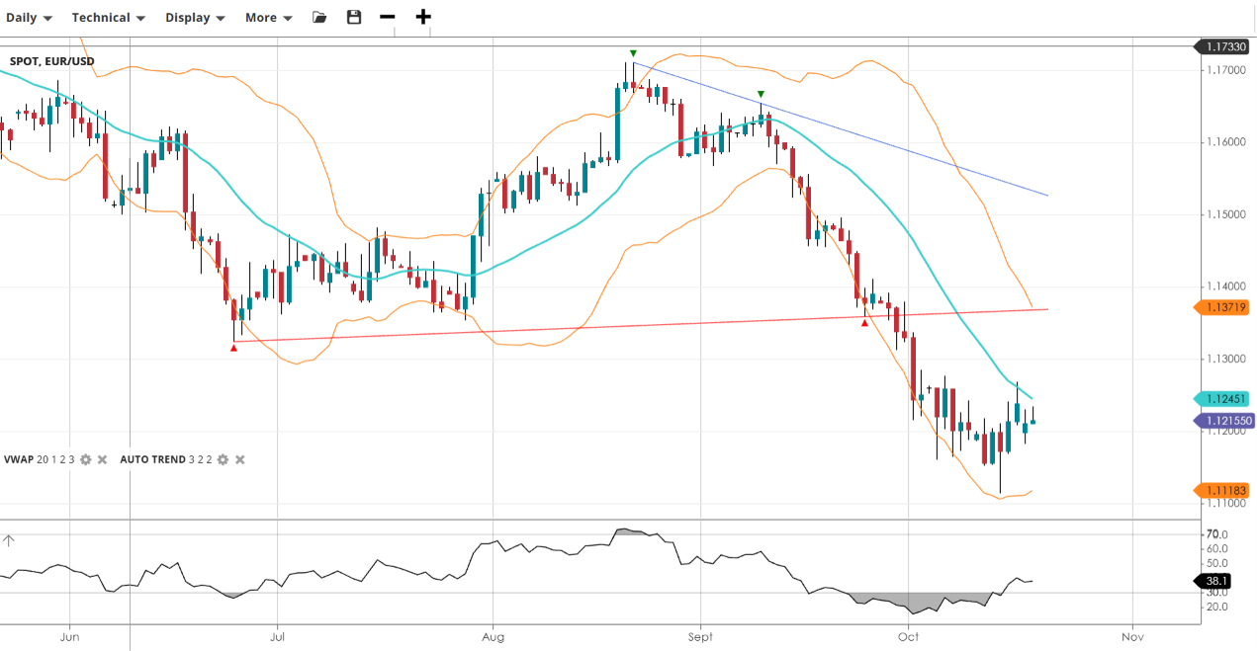Open the Daily timeframe dropdown

(29, 18)
